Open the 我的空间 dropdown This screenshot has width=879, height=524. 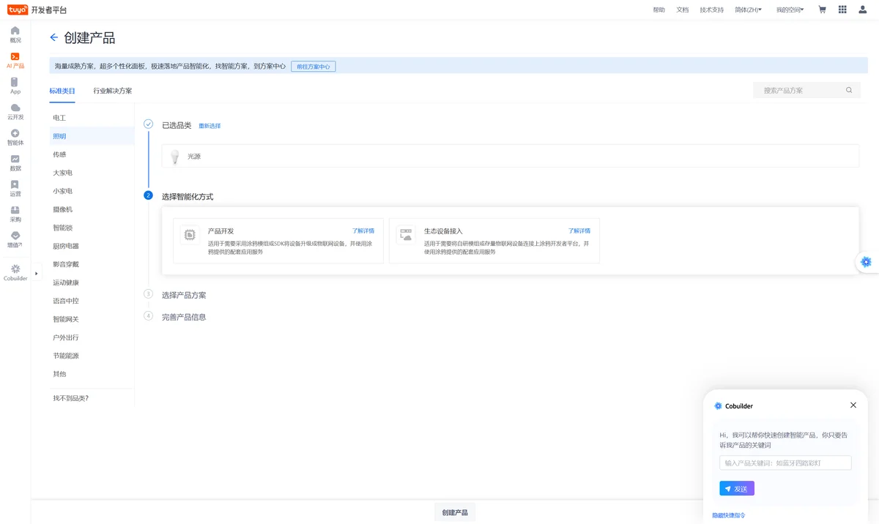click(x=790, y=10)
